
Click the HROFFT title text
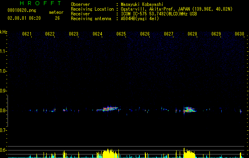(x=40, y=3)
